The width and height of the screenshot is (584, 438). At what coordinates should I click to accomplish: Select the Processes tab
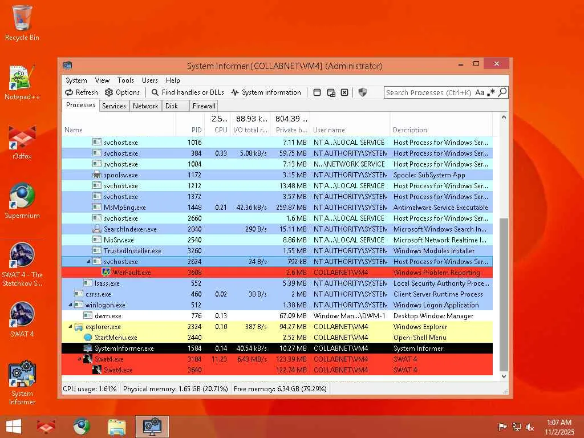tap(80, 105)
